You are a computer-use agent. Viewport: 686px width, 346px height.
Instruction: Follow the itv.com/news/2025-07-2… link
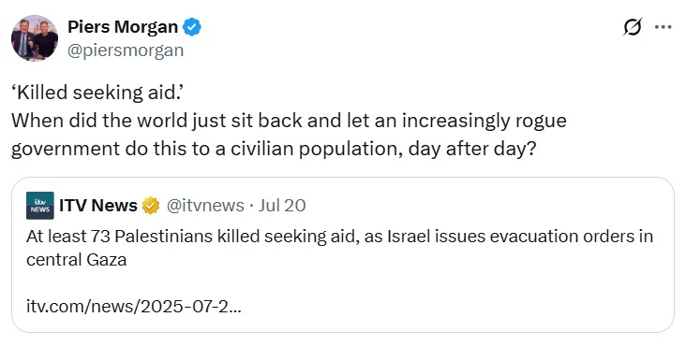[x=134, y=306]
